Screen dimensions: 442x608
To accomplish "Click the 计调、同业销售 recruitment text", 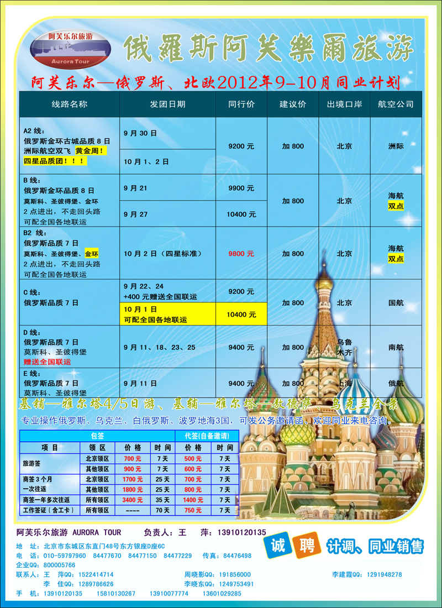I will [x=375, y=546].
